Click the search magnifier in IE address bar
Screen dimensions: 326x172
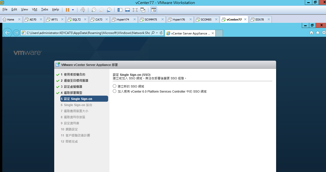(x=153, y=33)
